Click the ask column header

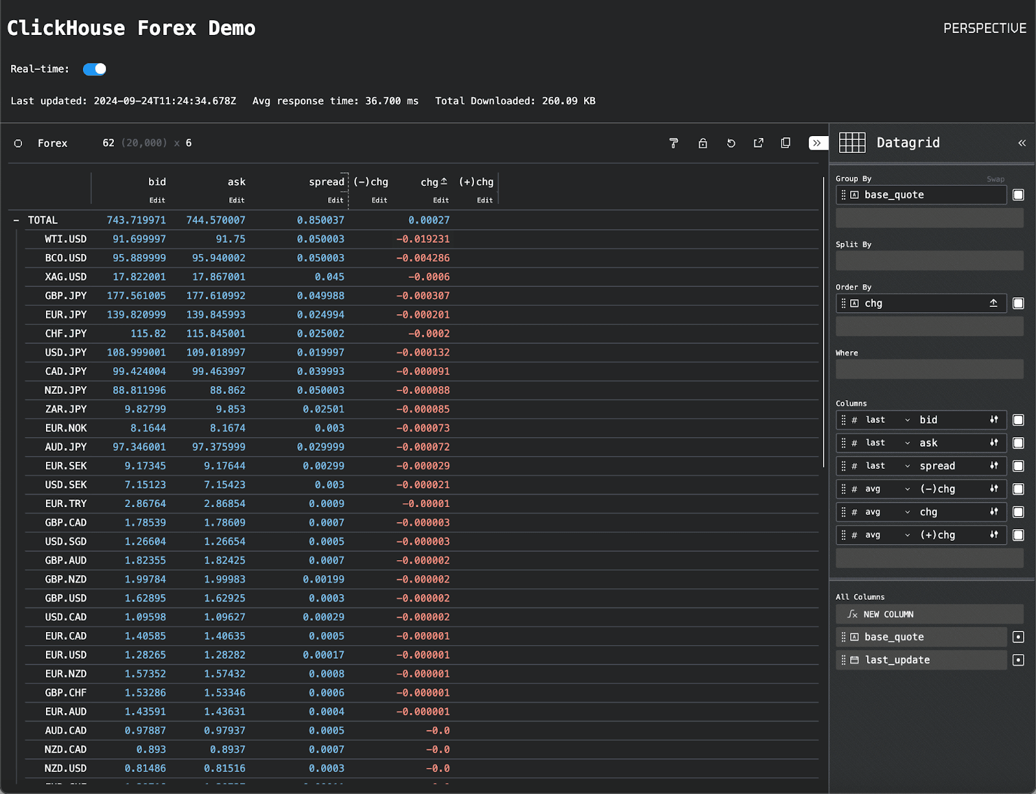[x=236, y=182]
